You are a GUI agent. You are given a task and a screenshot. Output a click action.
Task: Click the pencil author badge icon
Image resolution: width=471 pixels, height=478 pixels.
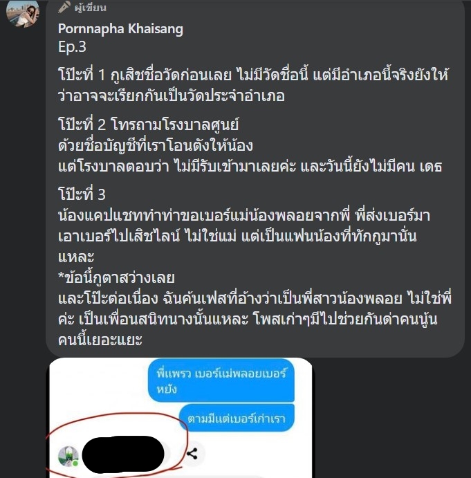[x=64, y=7]
